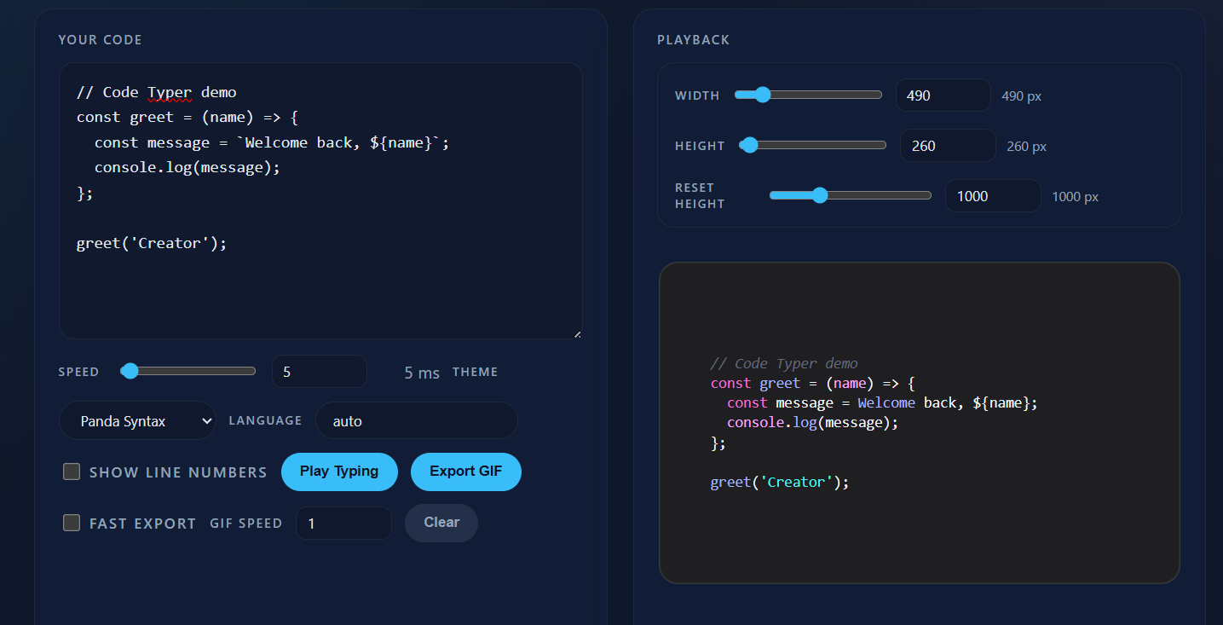Click the Reset Height field showing 1000
Viewport: 1223px width, 625px height.
click(992, 196)
